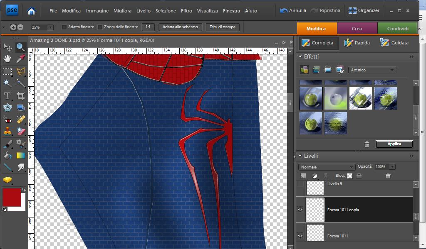Select the Smudge finger tool

coord(21,167)
